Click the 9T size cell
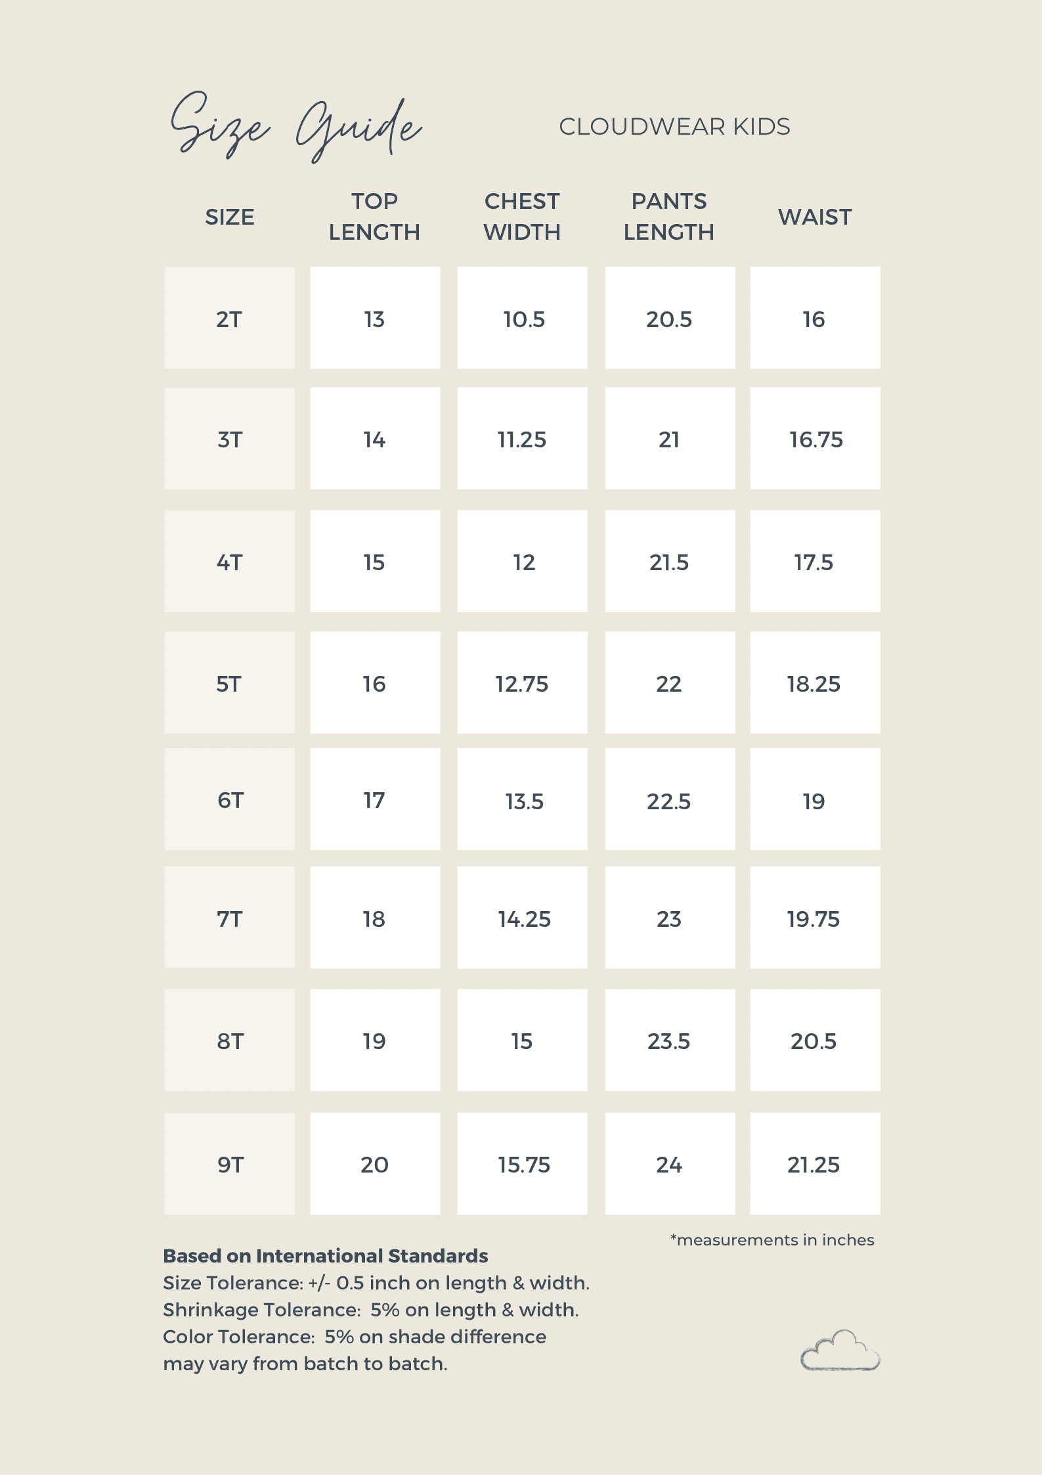Viewport: 1044px width, 1476px height. (x=230, y=1164)
